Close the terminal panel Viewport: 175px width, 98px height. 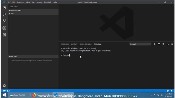point(172,44)
